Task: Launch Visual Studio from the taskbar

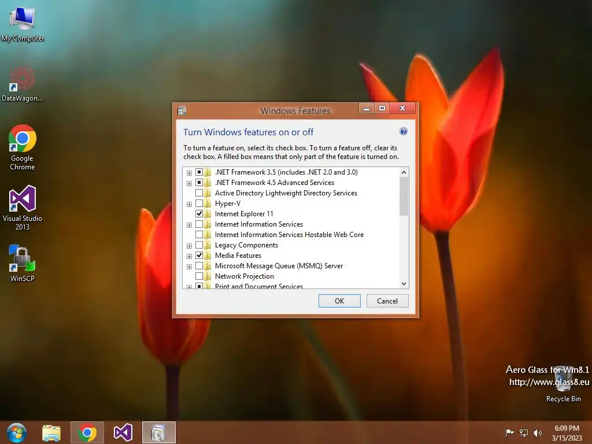Action: (x=123, y=432)
